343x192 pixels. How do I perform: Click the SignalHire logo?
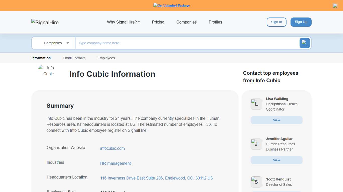pyautogui.click(x=45, y=22)
